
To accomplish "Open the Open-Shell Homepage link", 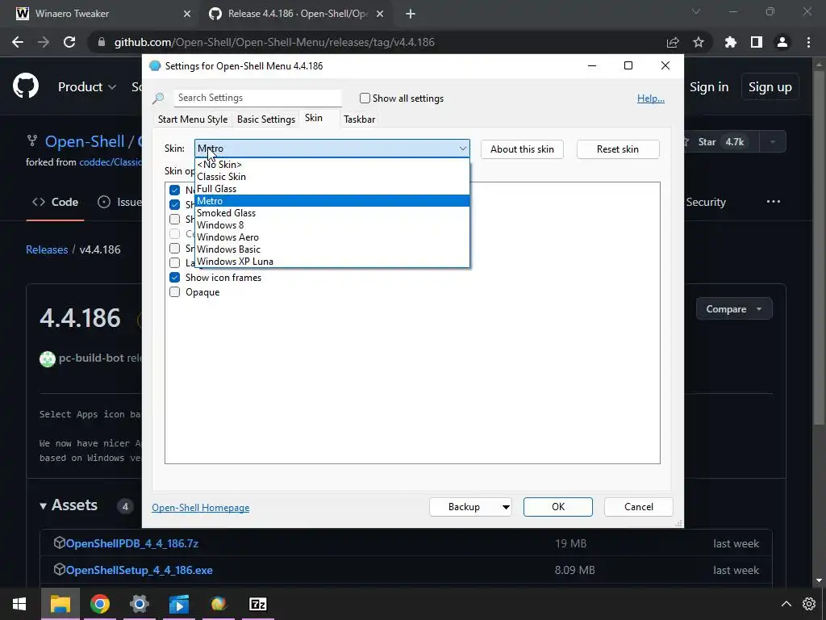I will (x=201, y=508).
